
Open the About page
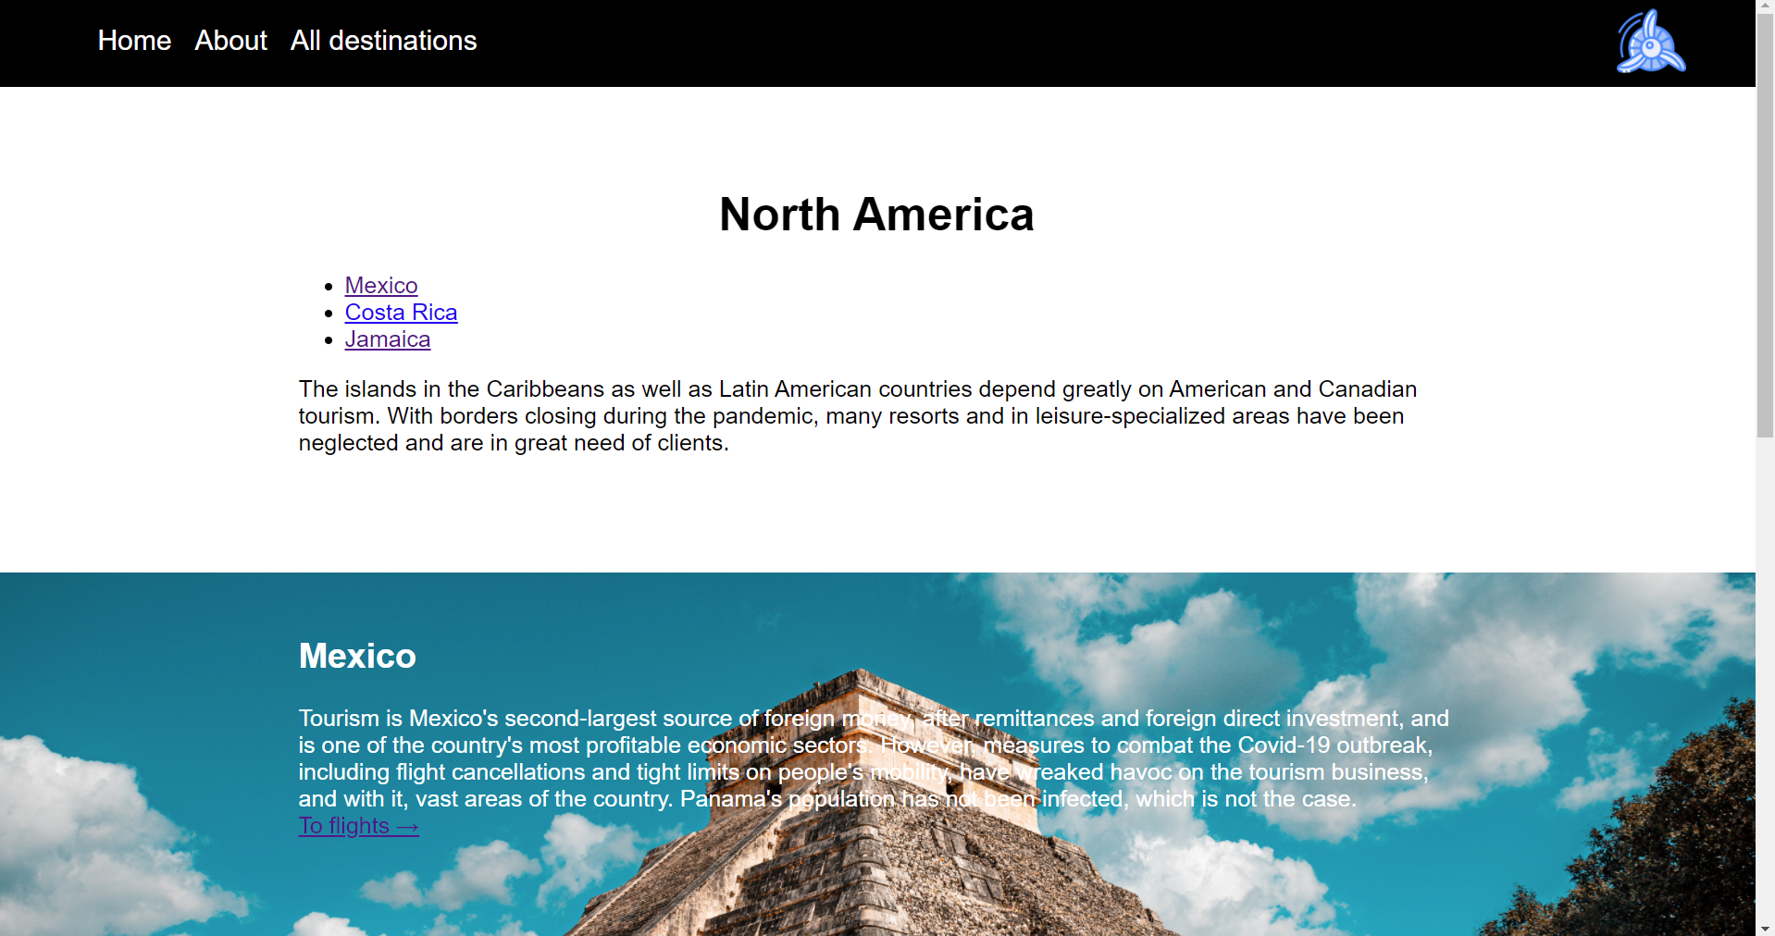point(230,41)
